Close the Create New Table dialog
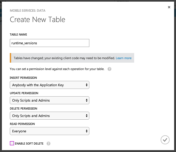 pos(169,7)
